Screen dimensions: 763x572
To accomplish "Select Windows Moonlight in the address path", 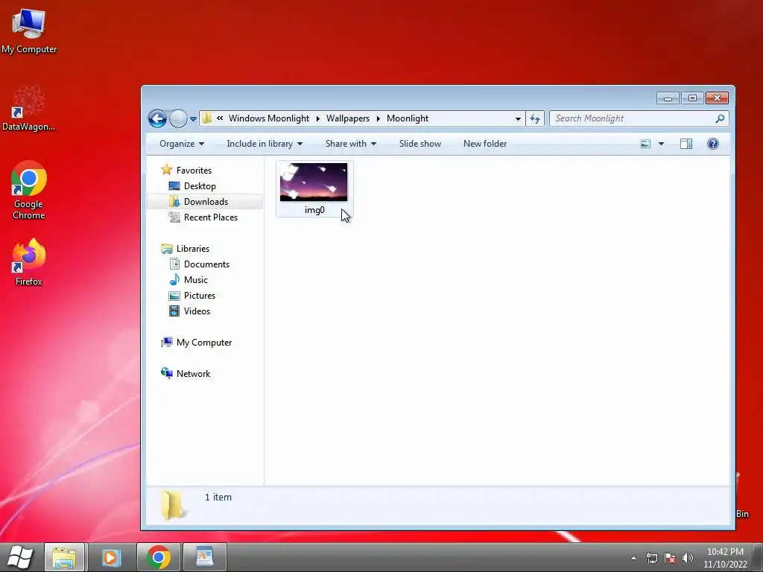I will click(x=268, y=118).
